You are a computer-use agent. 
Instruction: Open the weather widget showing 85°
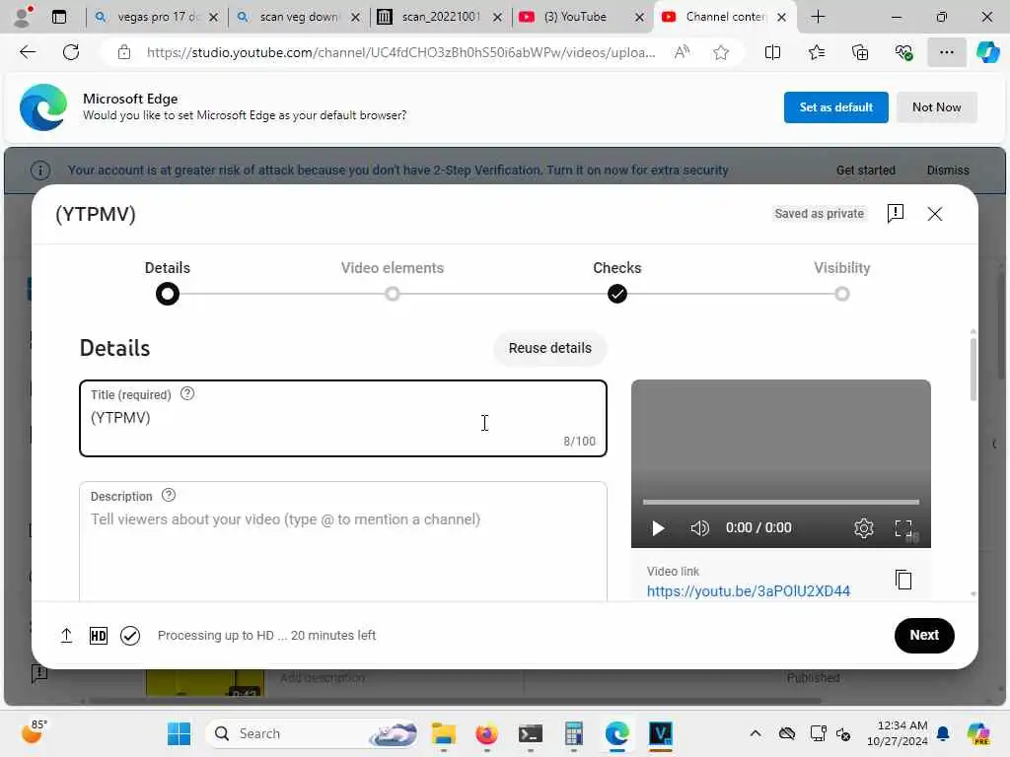35,732
